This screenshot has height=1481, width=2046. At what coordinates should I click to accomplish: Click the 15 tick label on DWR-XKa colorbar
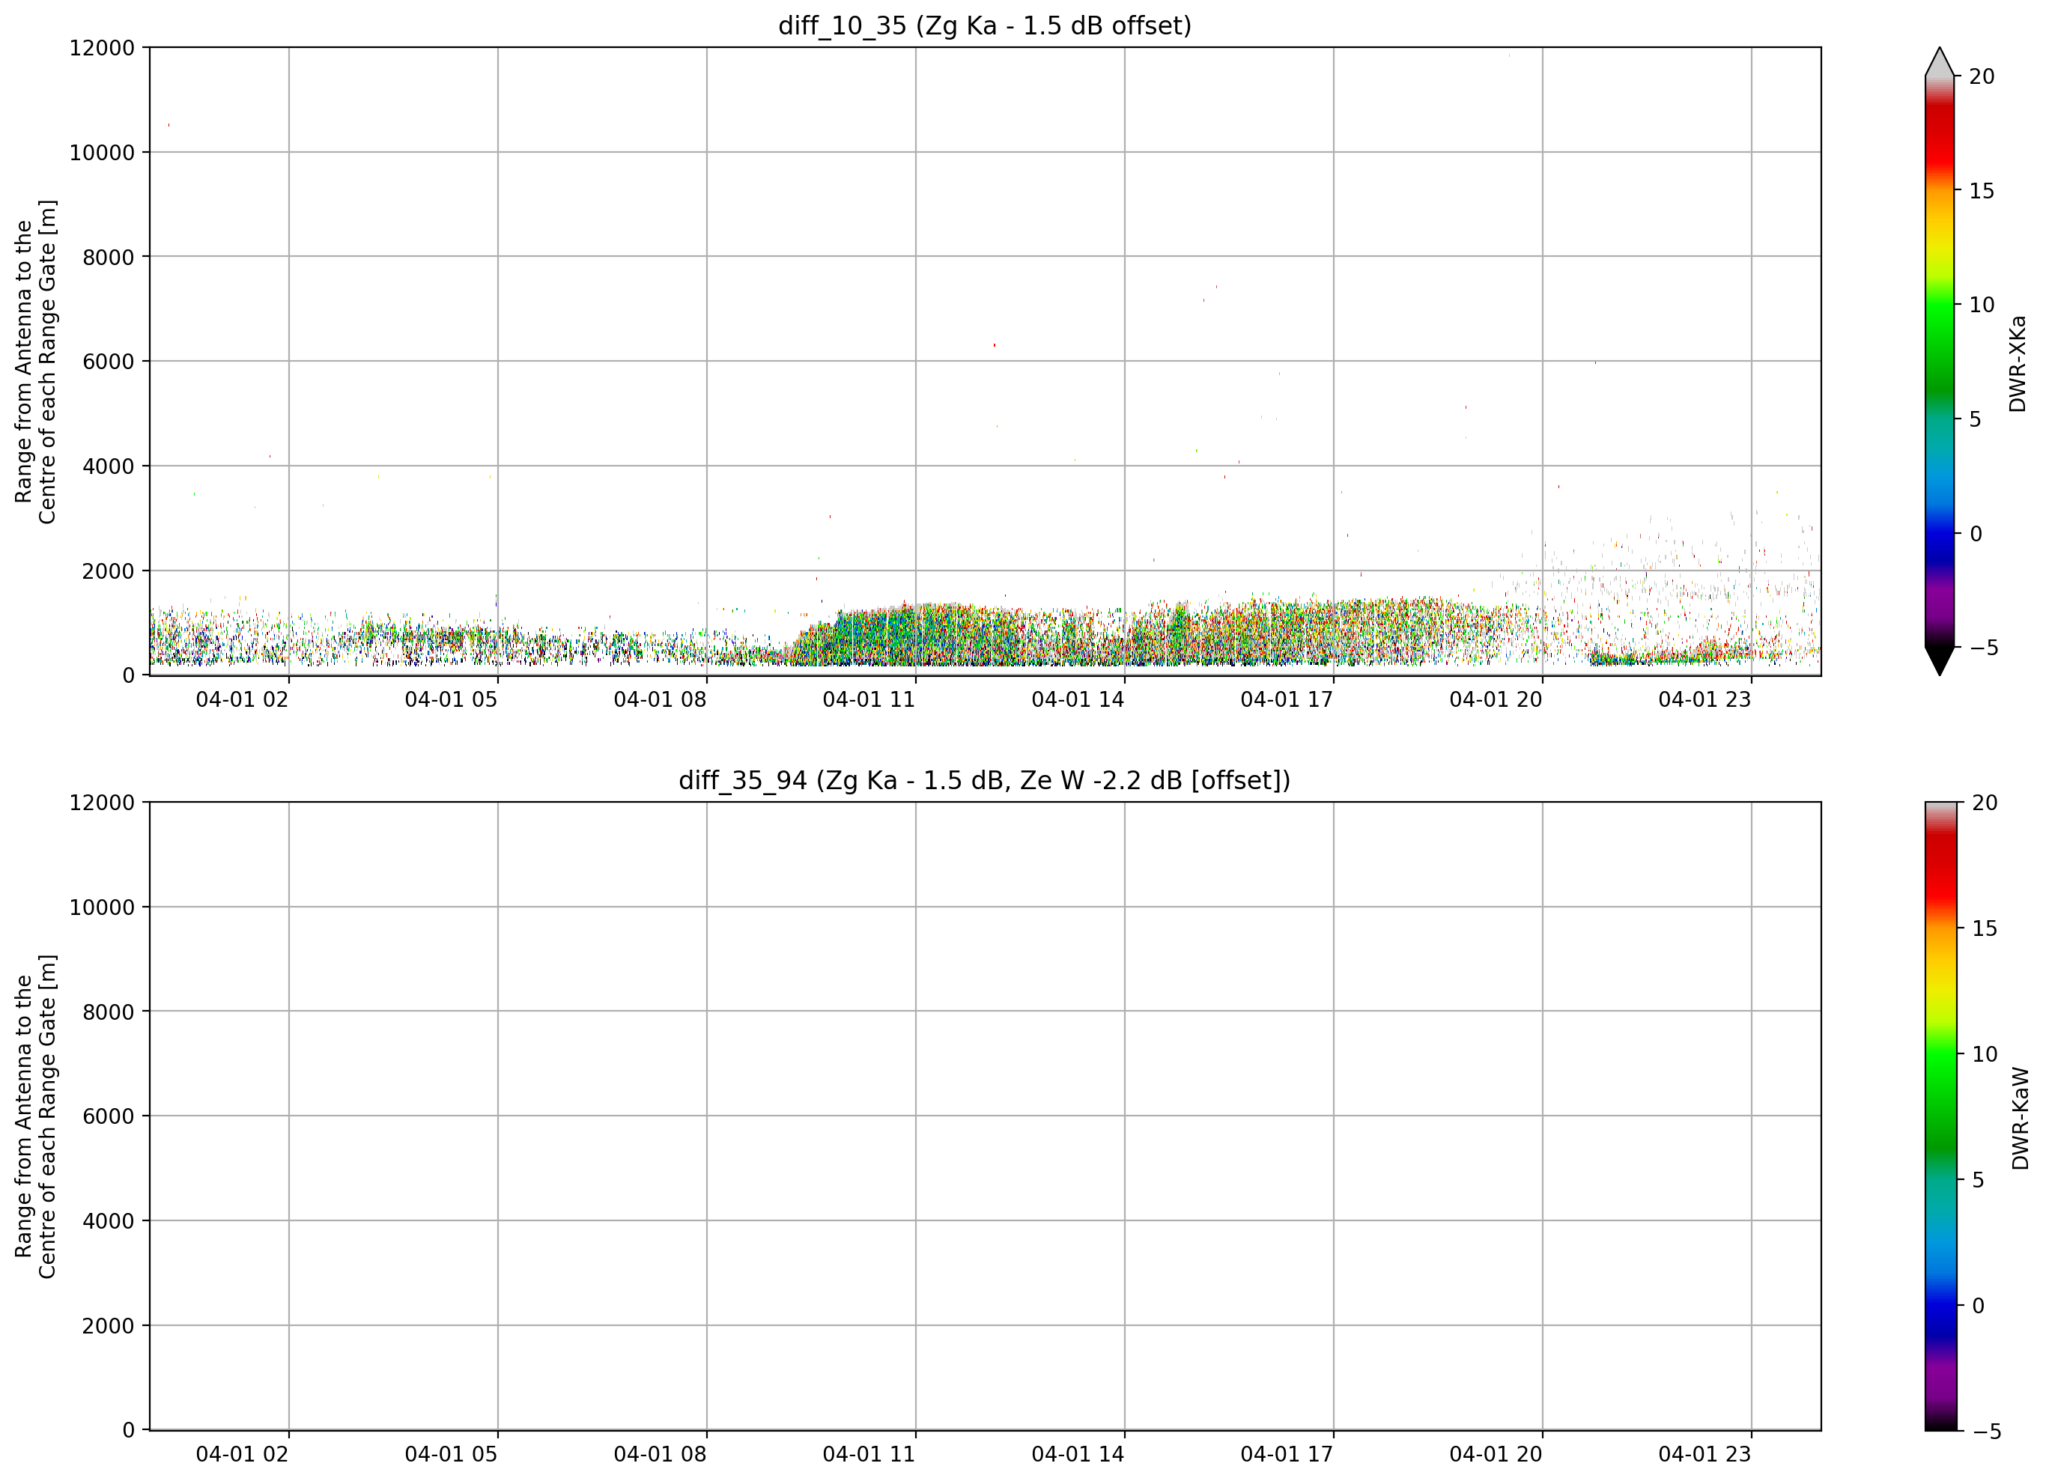point(1980,191)
